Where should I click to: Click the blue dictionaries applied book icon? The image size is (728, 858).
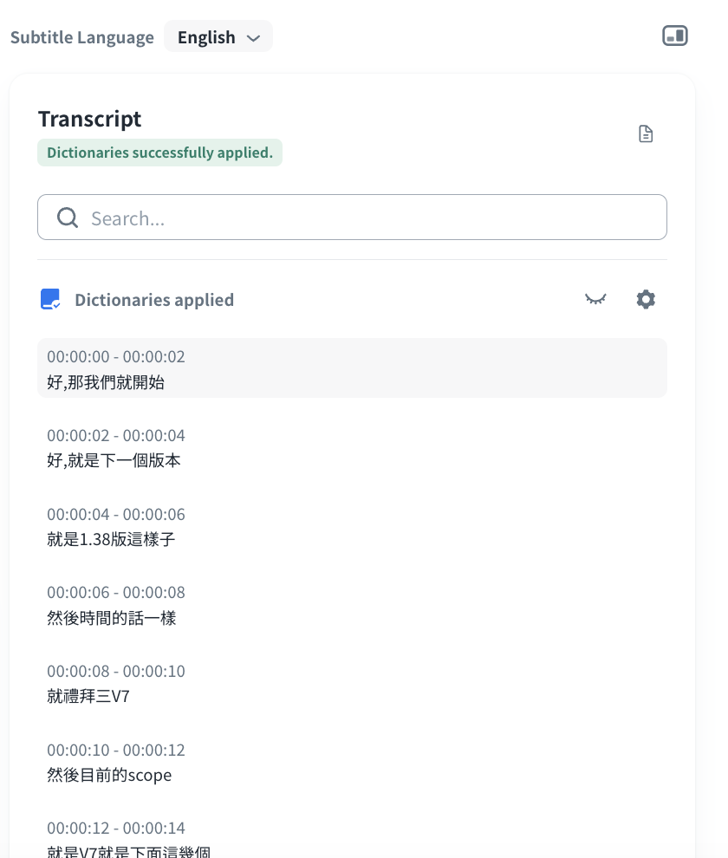[50, 300]
